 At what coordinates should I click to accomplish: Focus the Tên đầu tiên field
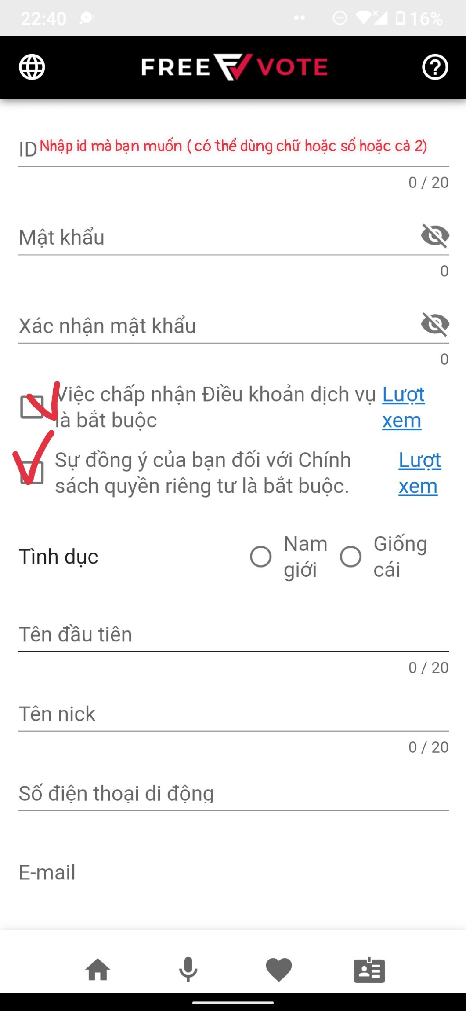(233, 634)
